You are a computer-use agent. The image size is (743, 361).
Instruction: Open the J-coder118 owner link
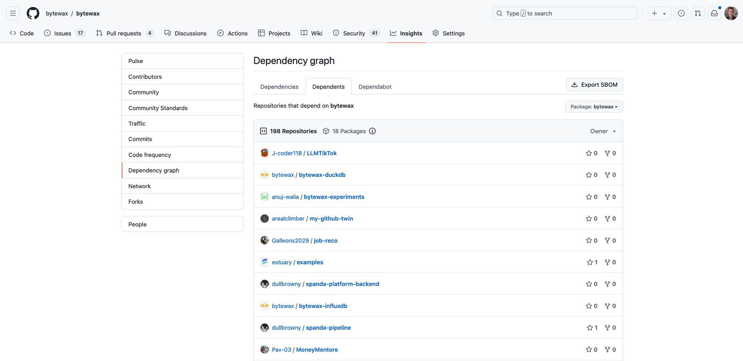[287, 153]
